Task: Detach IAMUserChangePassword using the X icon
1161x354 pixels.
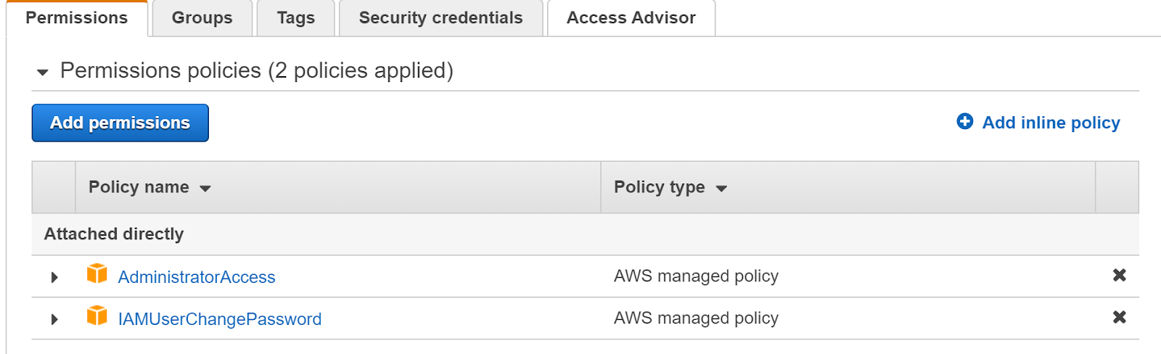Action: 1120,318
